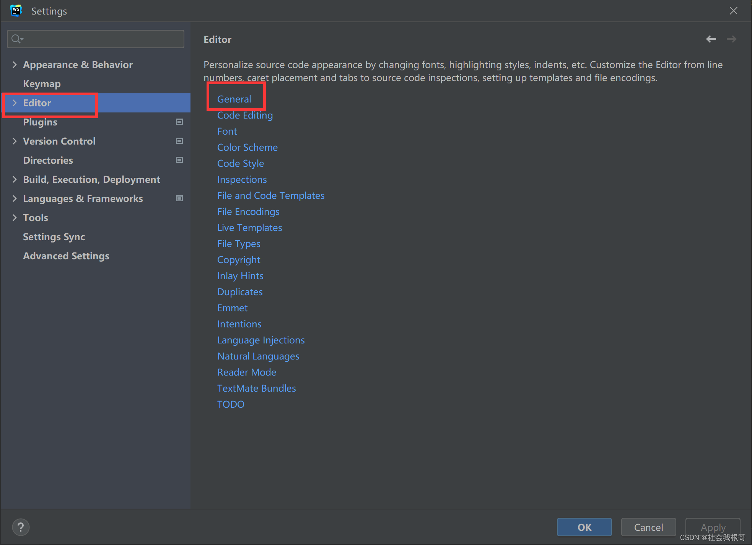752x545 pixels.
Task: Click the square icon beside Directories
Action: [179, 160]
